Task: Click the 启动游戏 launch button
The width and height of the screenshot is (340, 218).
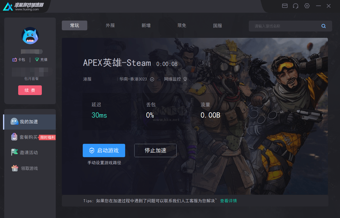Action: coord(104,150)
